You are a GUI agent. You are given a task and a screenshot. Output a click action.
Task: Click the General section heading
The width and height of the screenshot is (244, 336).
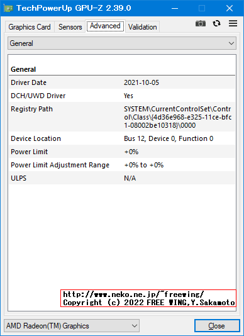pos(23,69)
